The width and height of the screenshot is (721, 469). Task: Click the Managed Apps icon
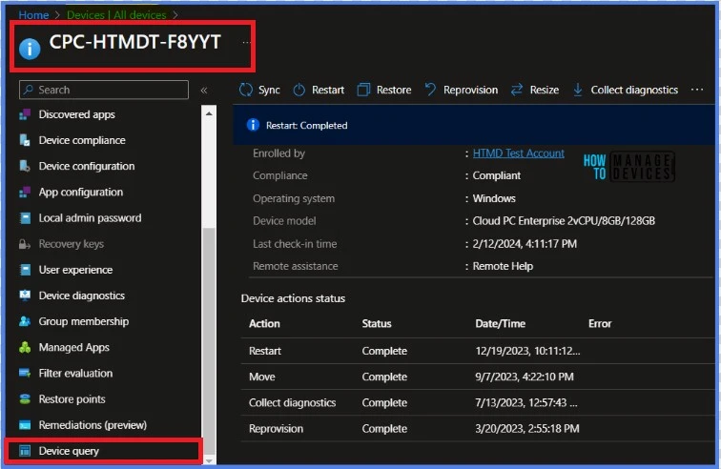pos(25,348)
